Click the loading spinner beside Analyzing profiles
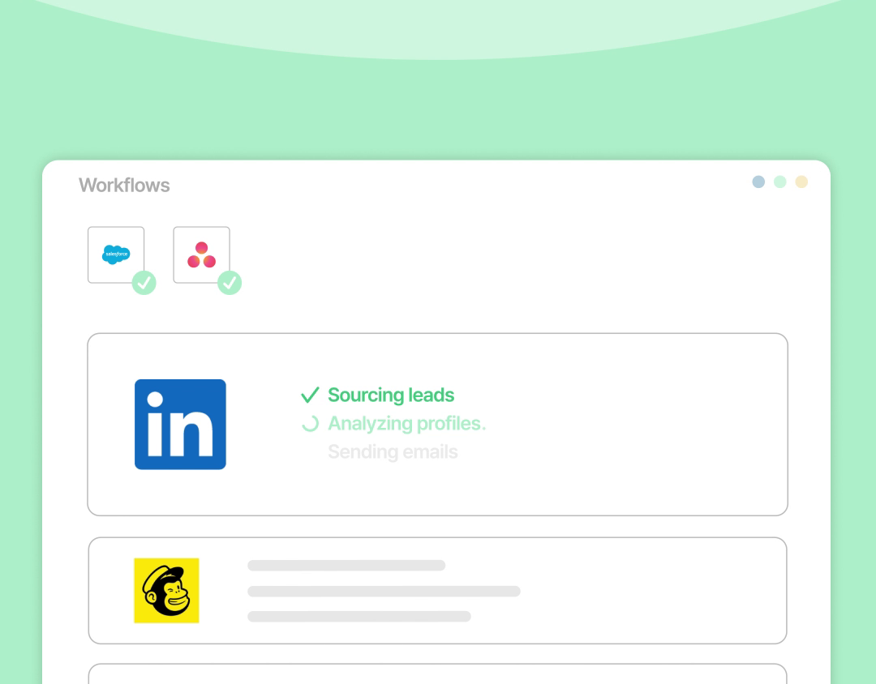 tap(310, 424)
